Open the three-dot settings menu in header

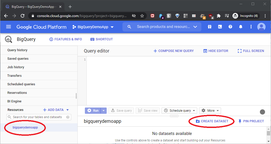point(251,27)
